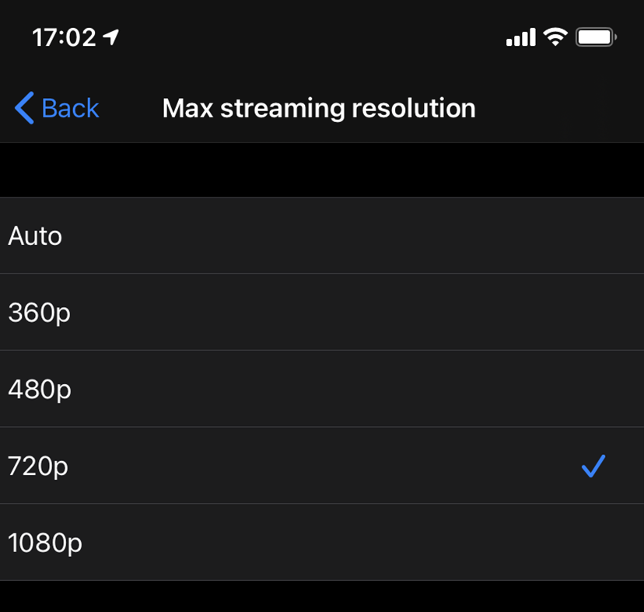Image resolution: width=644 pixels, height=612 pixels.
Task: Tap the 17:02 clock in status bar
Action: [64, 37]
